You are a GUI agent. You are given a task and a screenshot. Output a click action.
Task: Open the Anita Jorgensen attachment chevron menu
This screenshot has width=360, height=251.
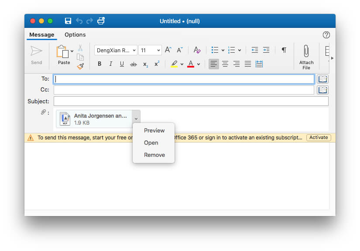[136, 118]
